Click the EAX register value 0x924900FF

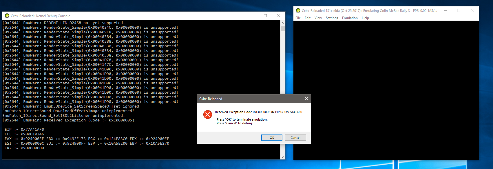tap(32, 139)
